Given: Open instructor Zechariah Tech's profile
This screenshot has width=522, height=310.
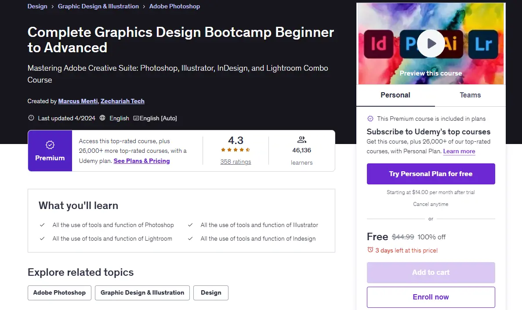Looking at the screenshot, I should (x=123, y=101).
